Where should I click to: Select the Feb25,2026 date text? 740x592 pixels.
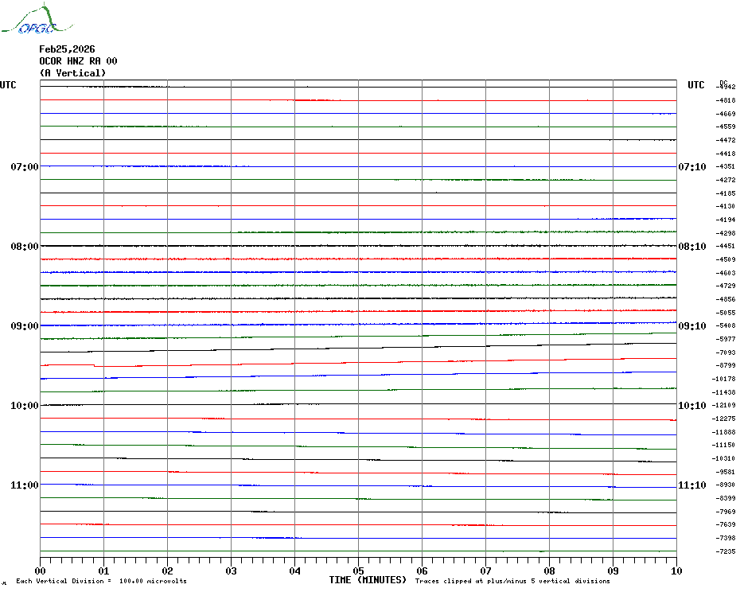click(x=67, y=49)
